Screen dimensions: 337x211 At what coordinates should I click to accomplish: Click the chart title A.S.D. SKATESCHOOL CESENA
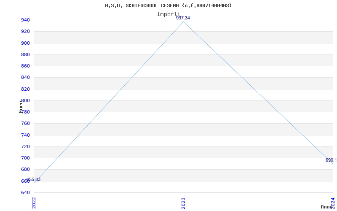click(168, 5)
